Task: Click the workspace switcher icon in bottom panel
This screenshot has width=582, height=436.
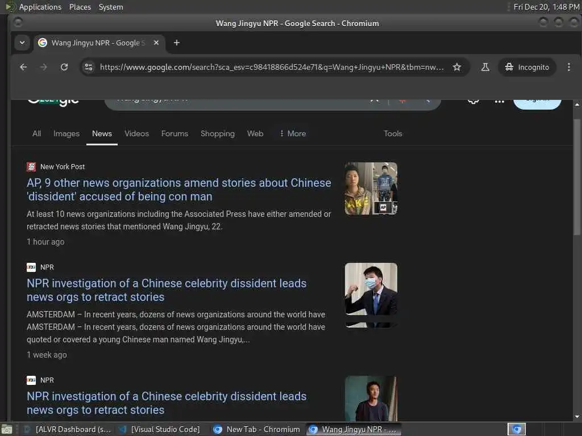Action: point(517,429)
